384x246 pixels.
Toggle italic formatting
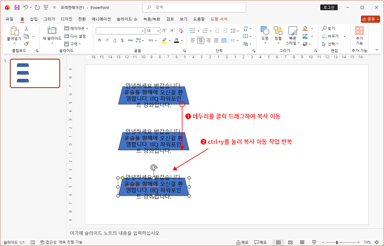point(107,40)
